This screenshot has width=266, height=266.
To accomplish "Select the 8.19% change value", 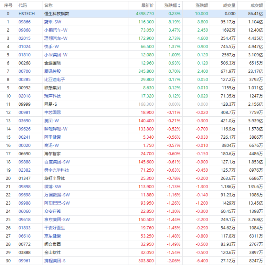I will point(174,22).
